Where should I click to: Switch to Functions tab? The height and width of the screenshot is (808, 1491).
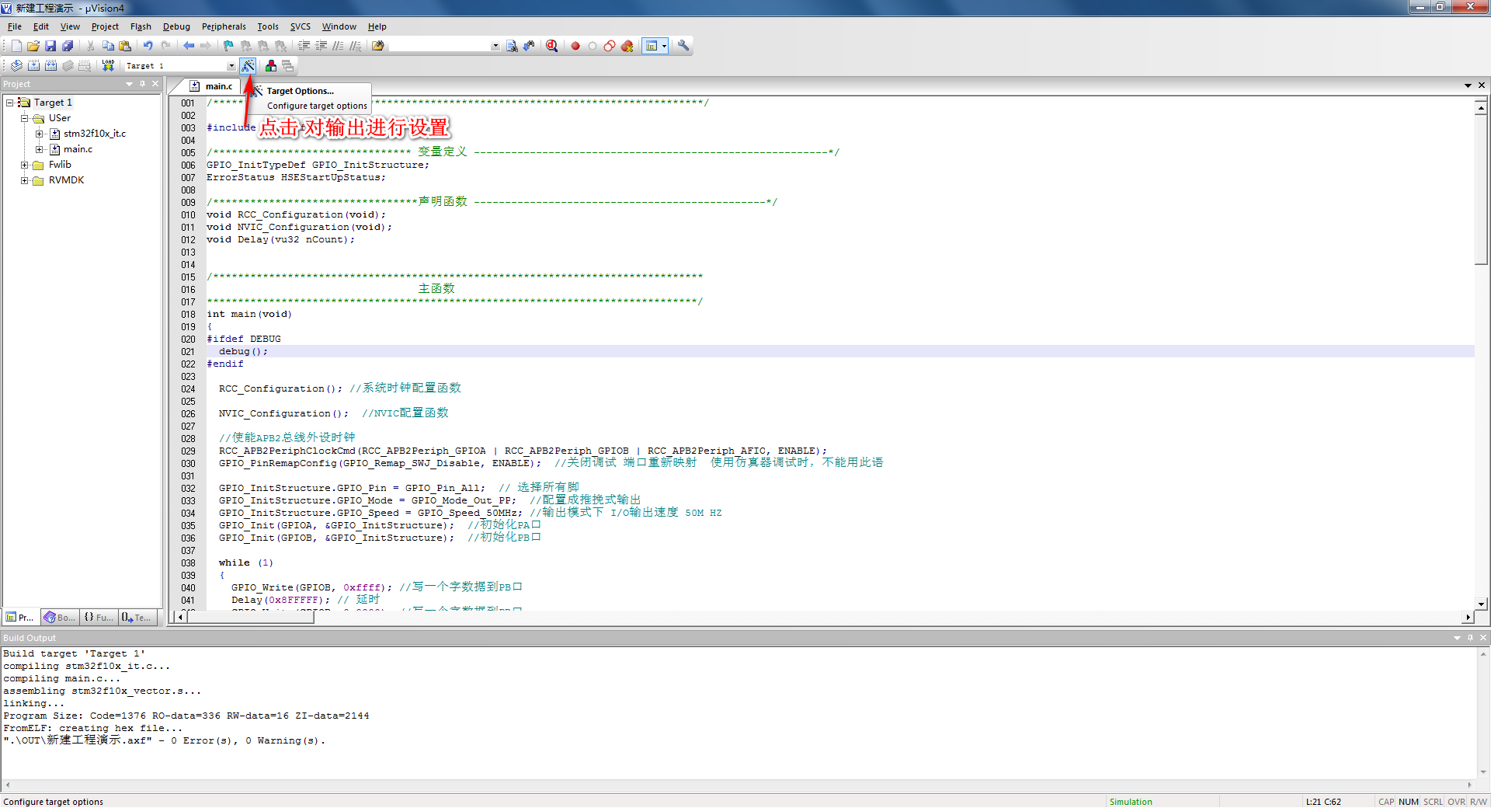click(x=99, y=618)
